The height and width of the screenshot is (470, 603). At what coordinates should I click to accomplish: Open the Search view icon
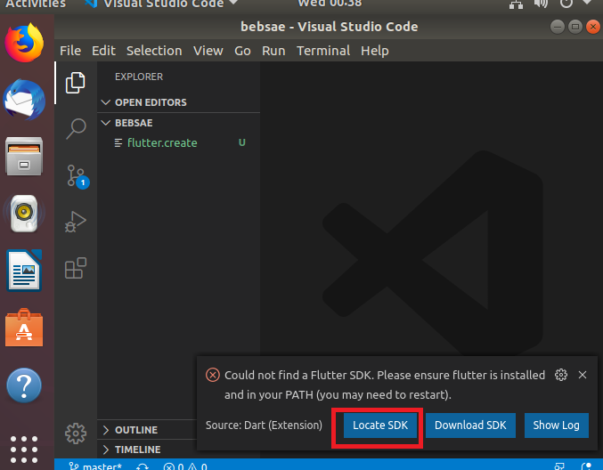76,129
